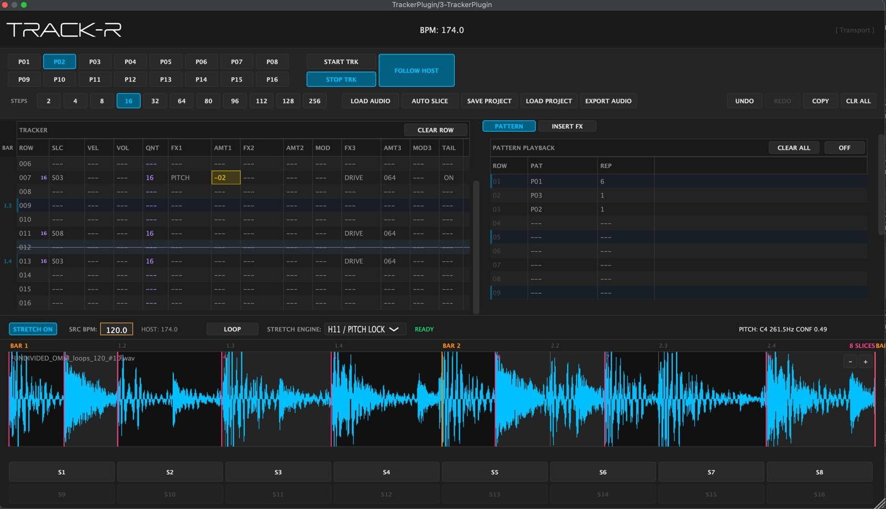This screenshot has height=509, width=886.
Task: Click EXPORT AUDIO
Action: [x=608, y=101]
